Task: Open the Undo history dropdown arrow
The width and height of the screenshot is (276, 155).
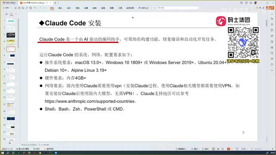Action: [x=37, y=8]
